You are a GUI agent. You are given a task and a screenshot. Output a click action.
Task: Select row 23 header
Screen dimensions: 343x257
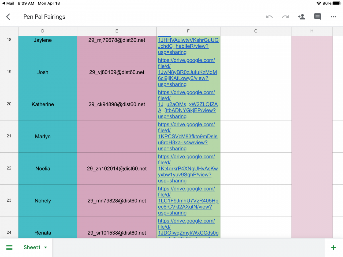point(9,200)
